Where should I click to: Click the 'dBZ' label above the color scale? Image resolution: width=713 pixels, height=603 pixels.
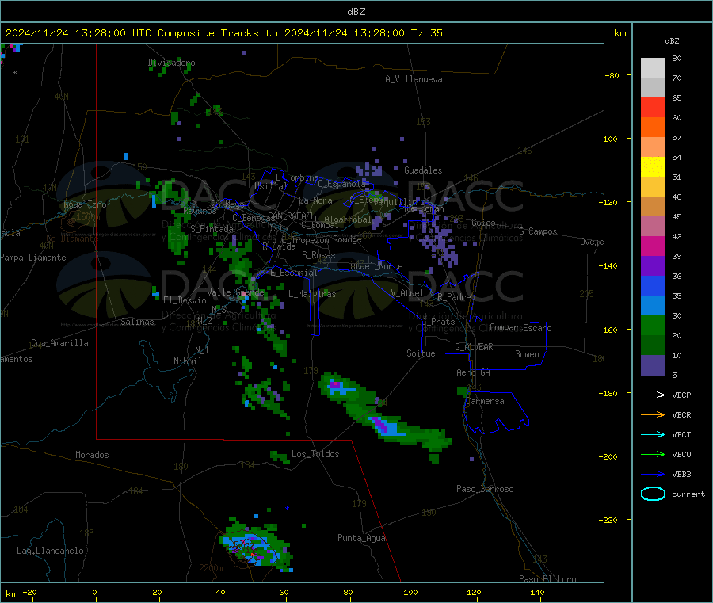(x=672, y=41)
